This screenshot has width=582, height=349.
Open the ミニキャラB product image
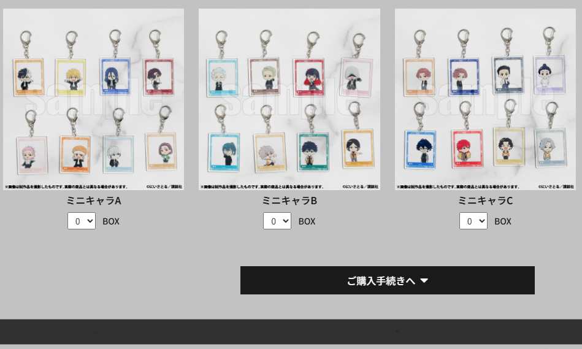coord(289,99)
